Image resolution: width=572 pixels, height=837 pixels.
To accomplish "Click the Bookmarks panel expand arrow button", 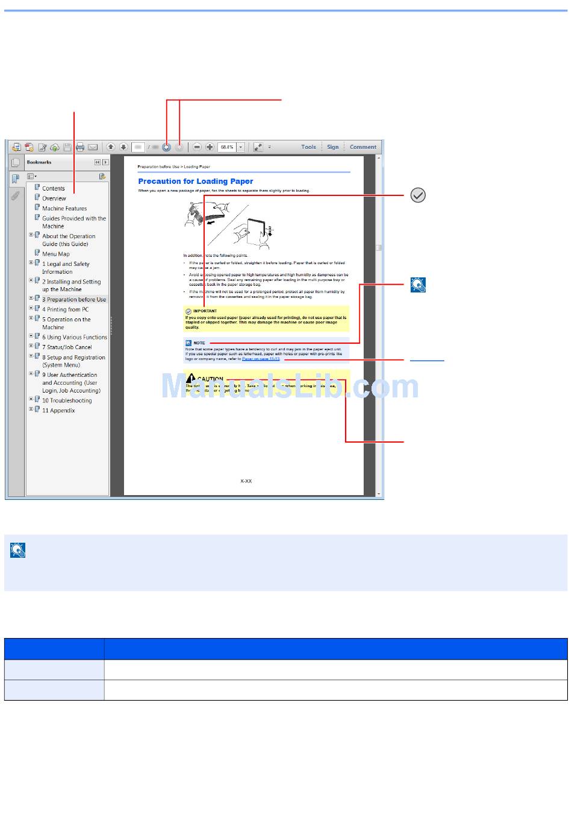I will pos(105,162).
